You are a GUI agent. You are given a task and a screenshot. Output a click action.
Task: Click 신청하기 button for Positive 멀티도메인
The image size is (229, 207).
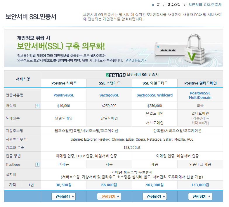pos(200,196)
